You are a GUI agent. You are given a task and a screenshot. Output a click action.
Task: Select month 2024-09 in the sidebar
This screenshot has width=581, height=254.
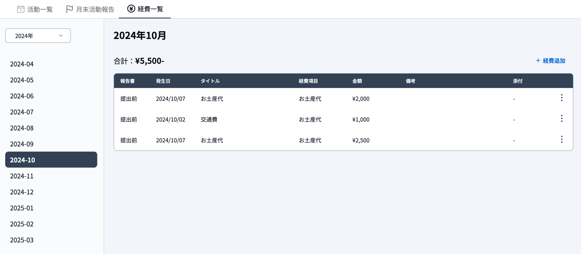[22, 144]
